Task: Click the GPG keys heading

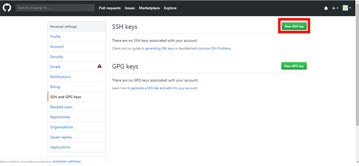Action: pos(125,66)
